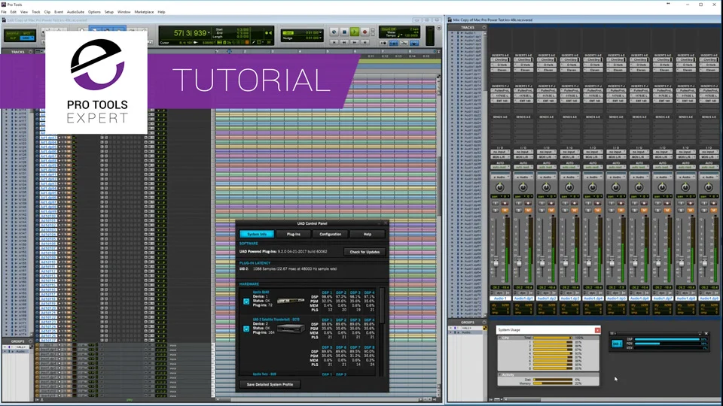Click the volume fader on Audio 1 strip
This screenshot has height=406, width=723.
[x=496, y=262]
